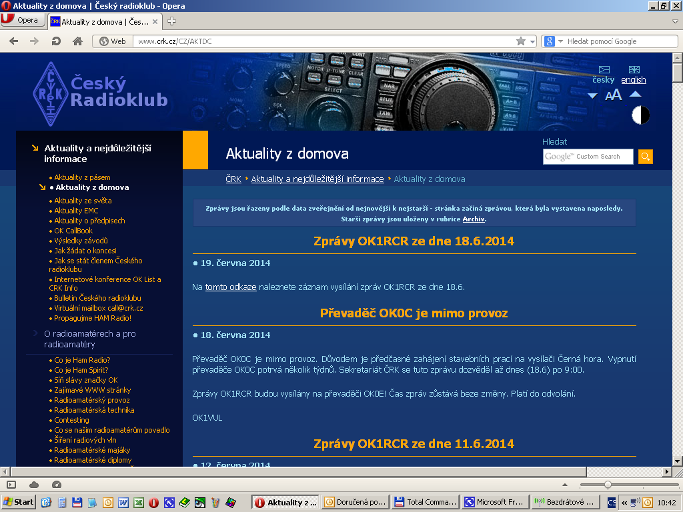This screenshot has height=512, width=683.
Task: Click the orange search magnifier button
Action: pos(645,156)
